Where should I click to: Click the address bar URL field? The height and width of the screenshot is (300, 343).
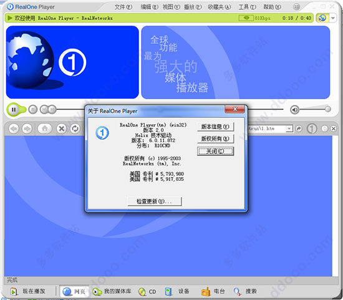[267, 128]
